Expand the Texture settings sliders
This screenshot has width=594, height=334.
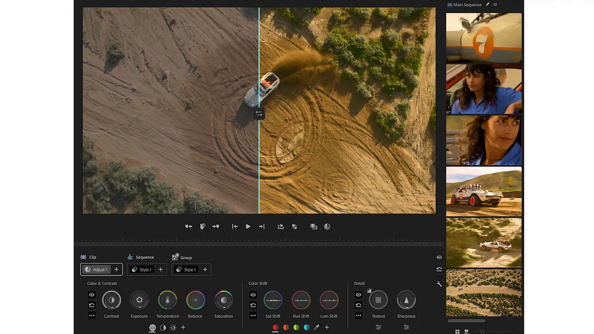(x=378, y=327)
